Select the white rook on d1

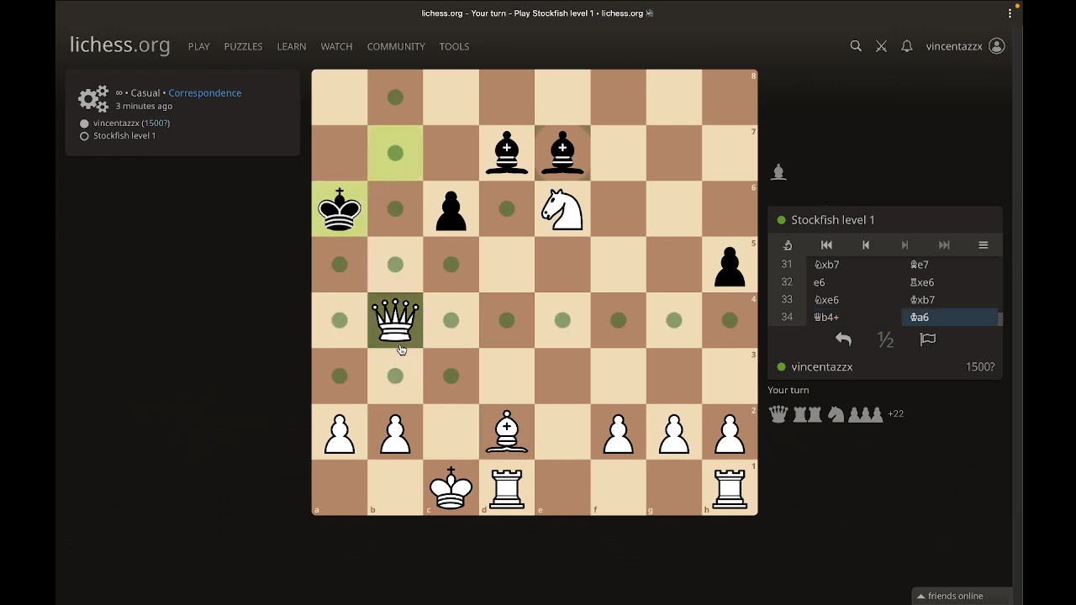pos(507,487)
